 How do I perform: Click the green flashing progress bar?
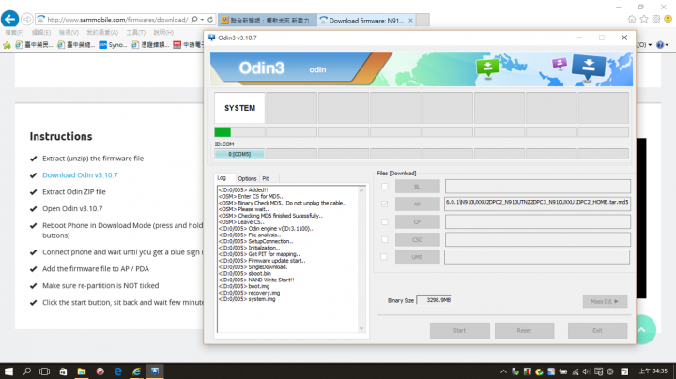coord(223,131)
